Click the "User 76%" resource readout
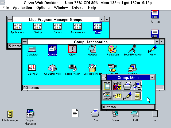The image size is (171, 128). [x=73, y=3]
